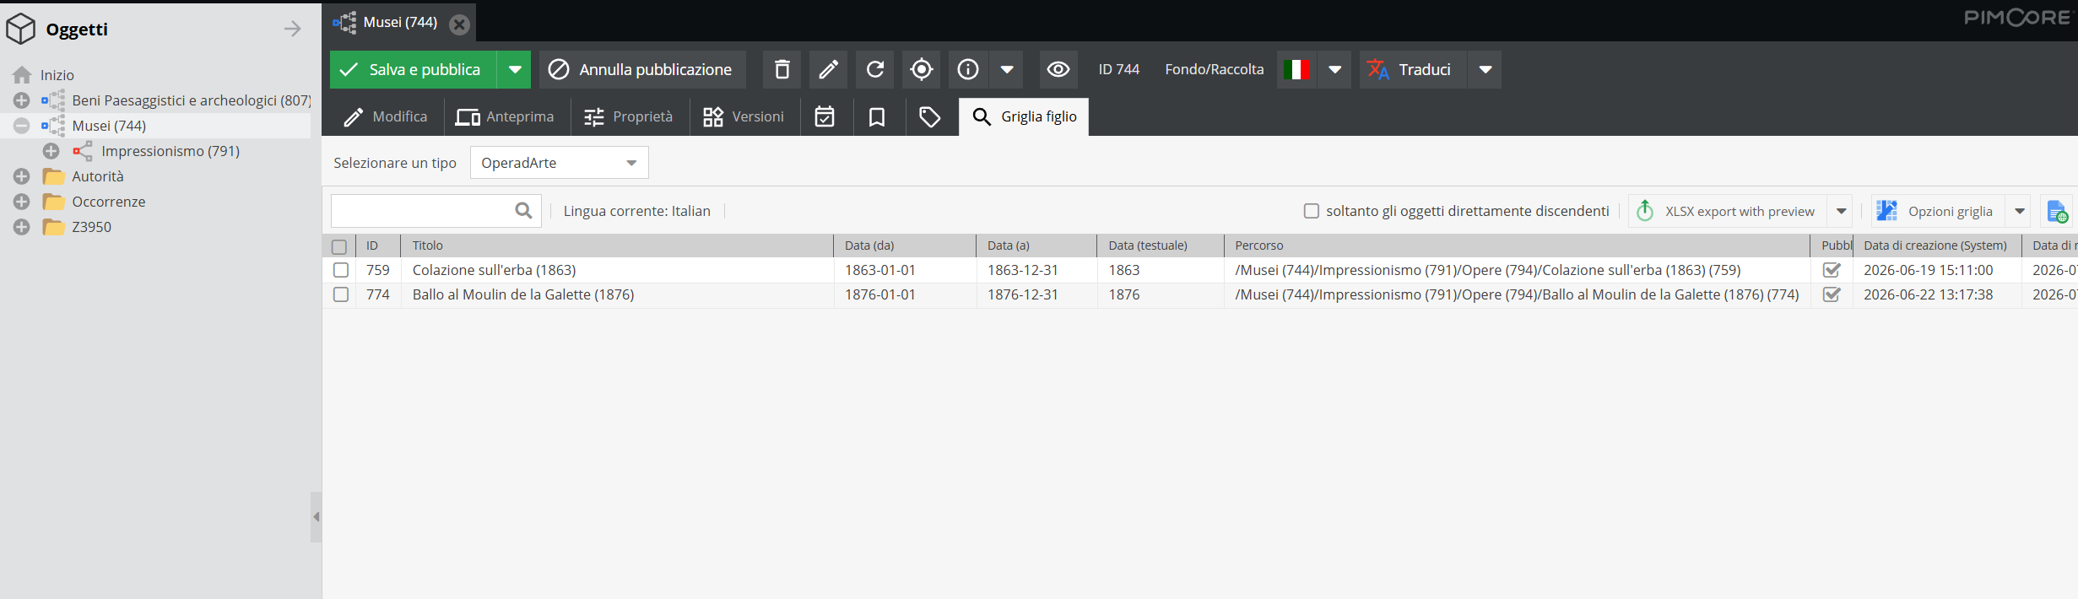2078x599 pixels.
Task: Click the Z3950 folder icon
Action: [x=53, y=227]
